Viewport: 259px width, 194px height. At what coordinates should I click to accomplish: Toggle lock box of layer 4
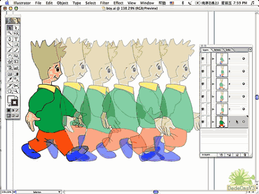pos(208,84)
